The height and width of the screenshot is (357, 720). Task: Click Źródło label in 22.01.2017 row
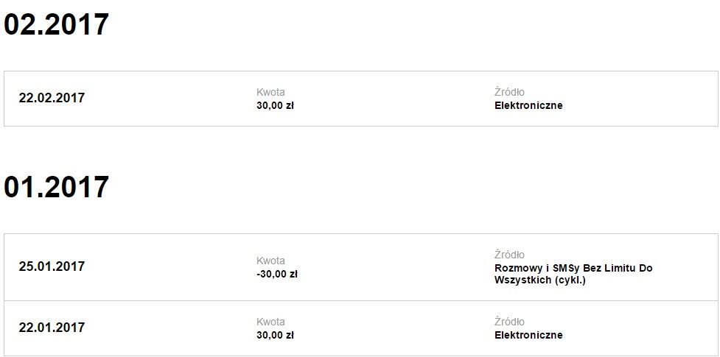[509, 322]
